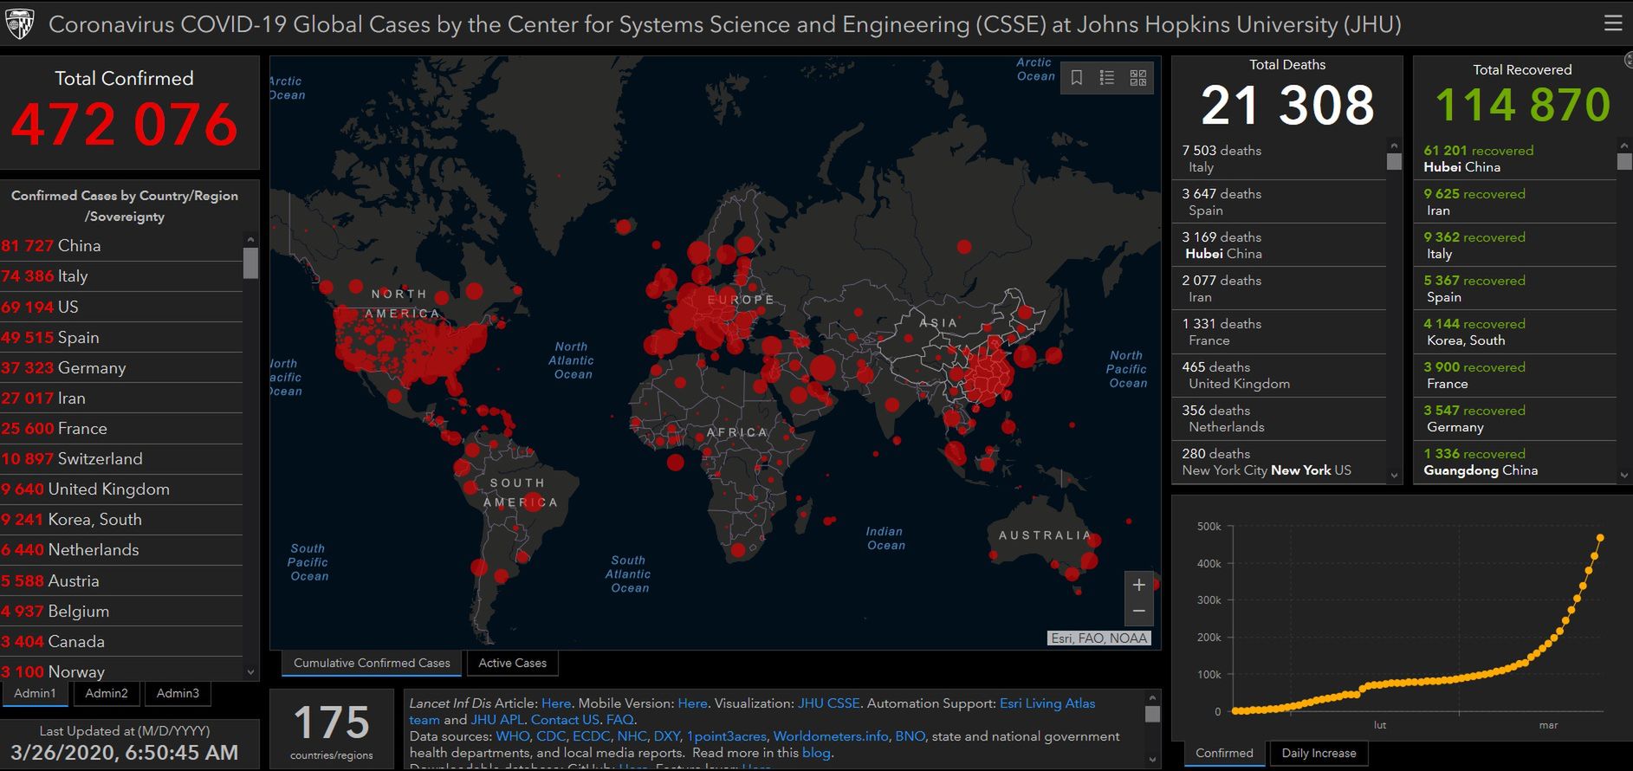
Task: Click the '1 331 deaths France' entry
Action: pyautogui.click(x=1280, y=332)
